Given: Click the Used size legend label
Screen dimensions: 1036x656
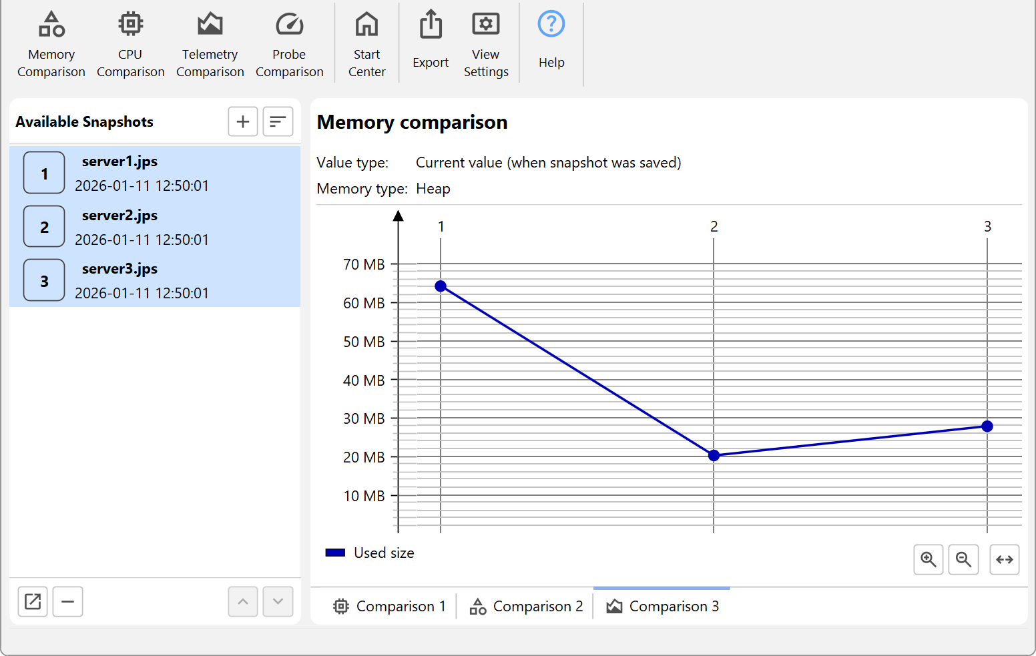Looking at the screenshot, I should (384, 553).
